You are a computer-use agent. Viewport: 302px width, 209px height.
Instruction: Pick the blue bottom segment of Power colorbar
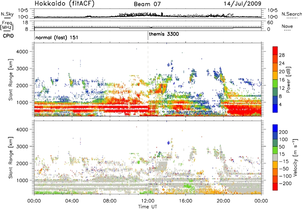click(x=275, y=108)
